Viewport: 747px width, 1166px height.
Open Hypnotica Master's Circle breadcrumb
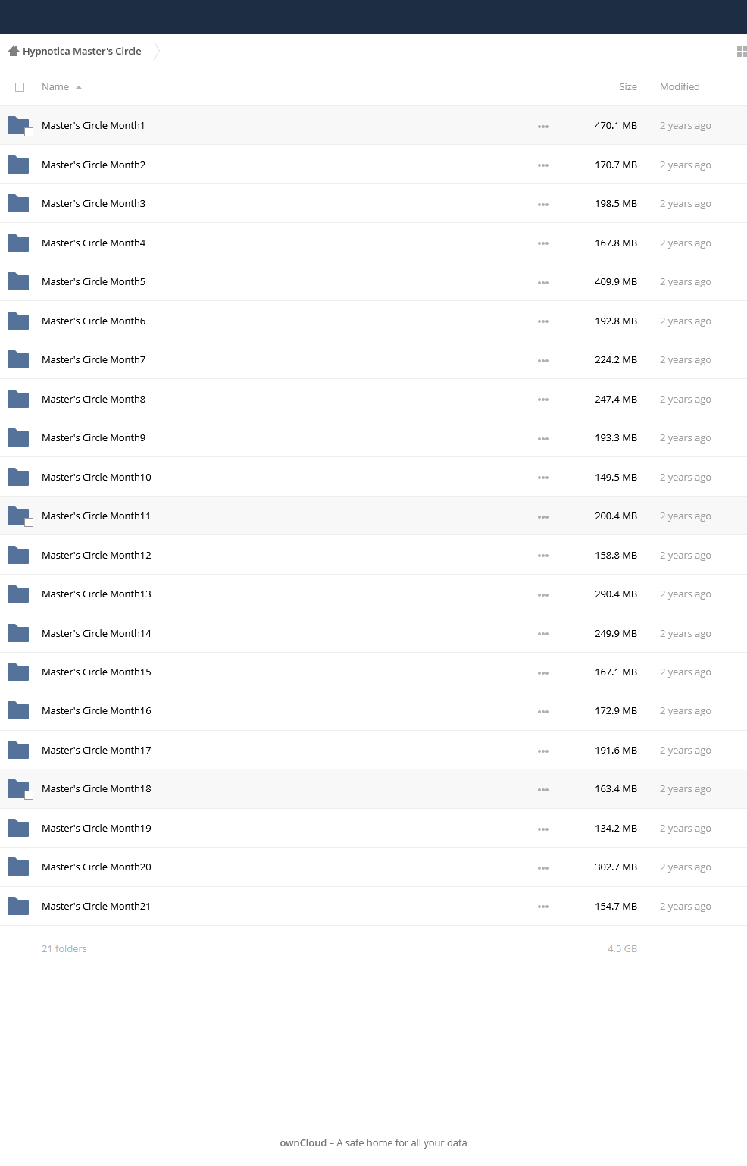tap(82, 52)
